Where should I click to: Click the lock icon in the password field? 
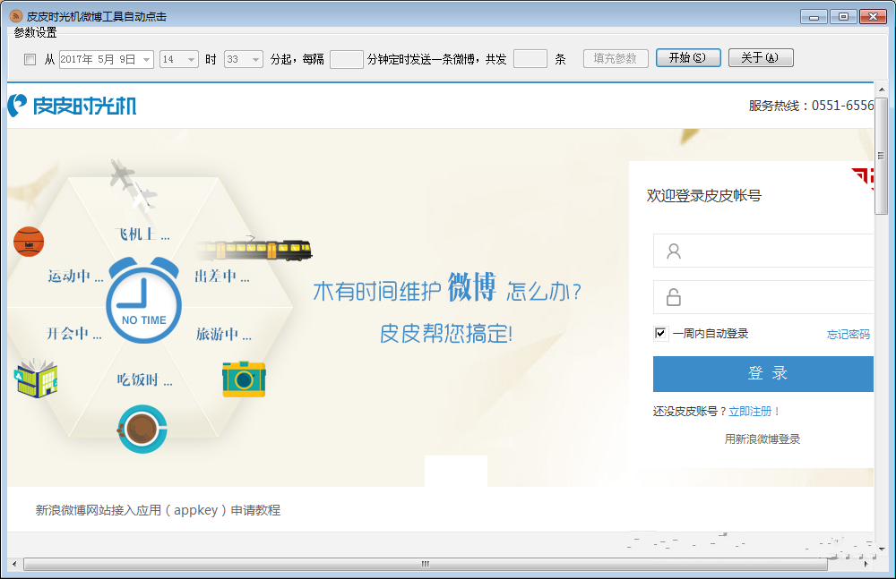[x=674, y=297]
